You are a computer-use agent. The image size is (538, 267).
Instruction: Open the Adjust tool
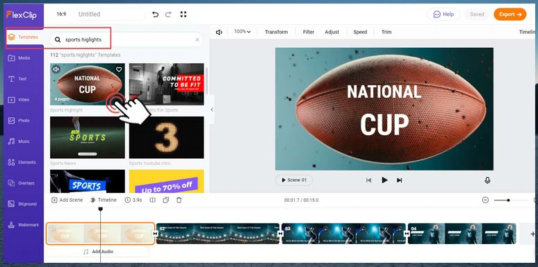click(x=332, y=32)
